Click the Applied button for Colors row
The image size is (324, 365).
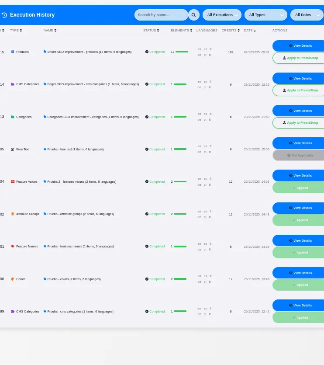point(299,285)
